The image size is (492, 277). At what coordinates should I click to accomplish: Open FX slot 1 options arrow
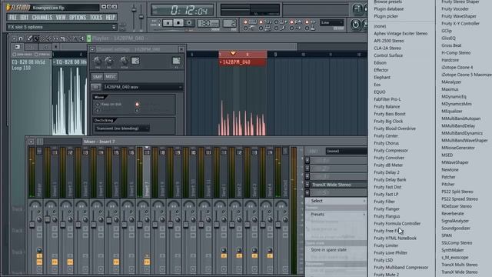(307, 160)
